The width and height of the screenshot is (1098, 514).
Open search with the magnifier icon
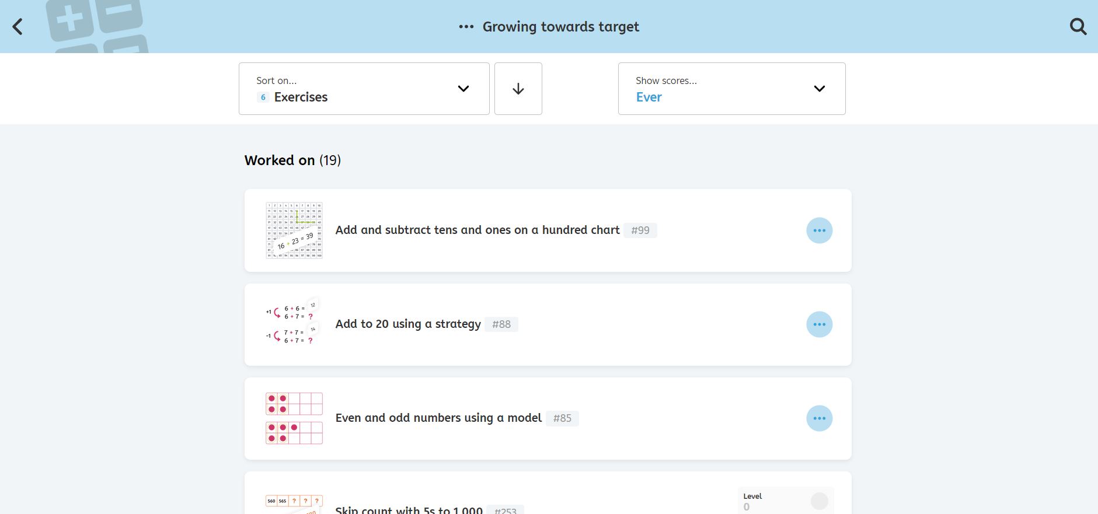click(1078, 27)
